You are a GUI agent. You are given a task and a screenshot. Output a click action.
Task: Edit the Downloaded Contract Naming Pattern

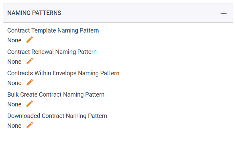pos(30,125)
